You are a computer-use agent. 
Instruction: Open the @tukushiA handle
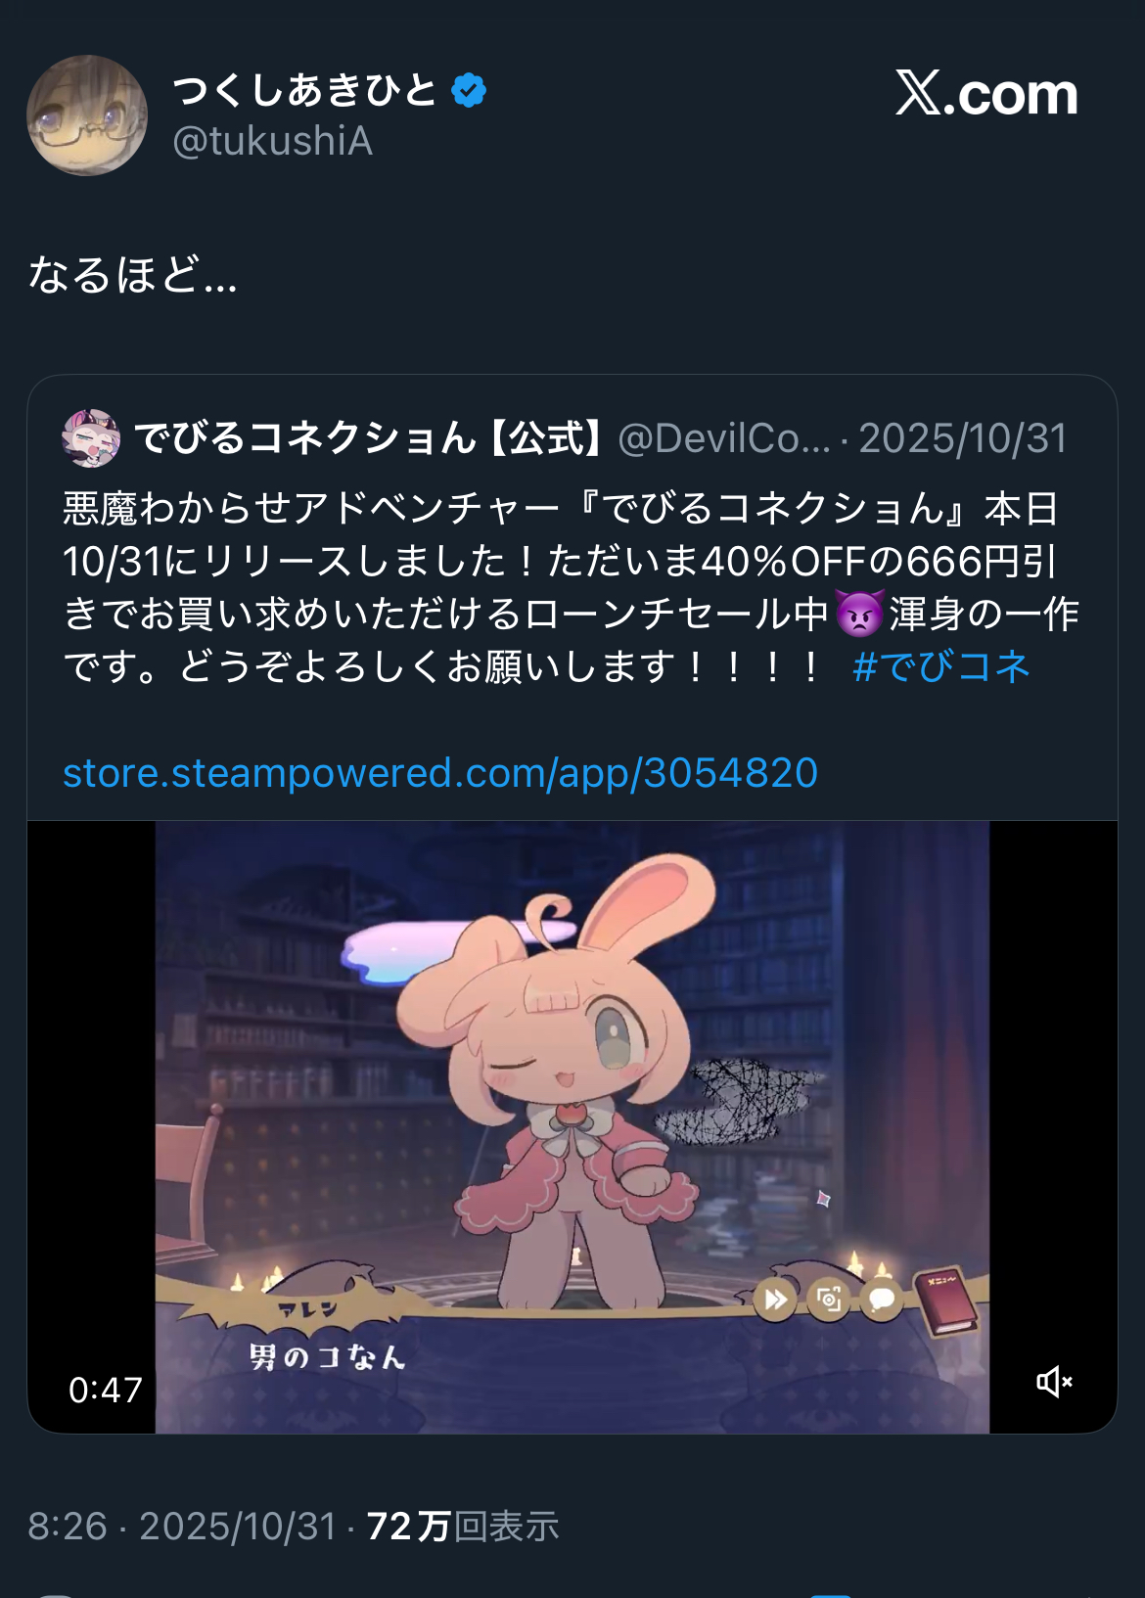click(272, 142)
